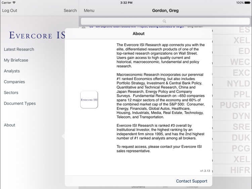Select the EXC ticker row
Screen dimensions: 252x189
coord(232,73)
